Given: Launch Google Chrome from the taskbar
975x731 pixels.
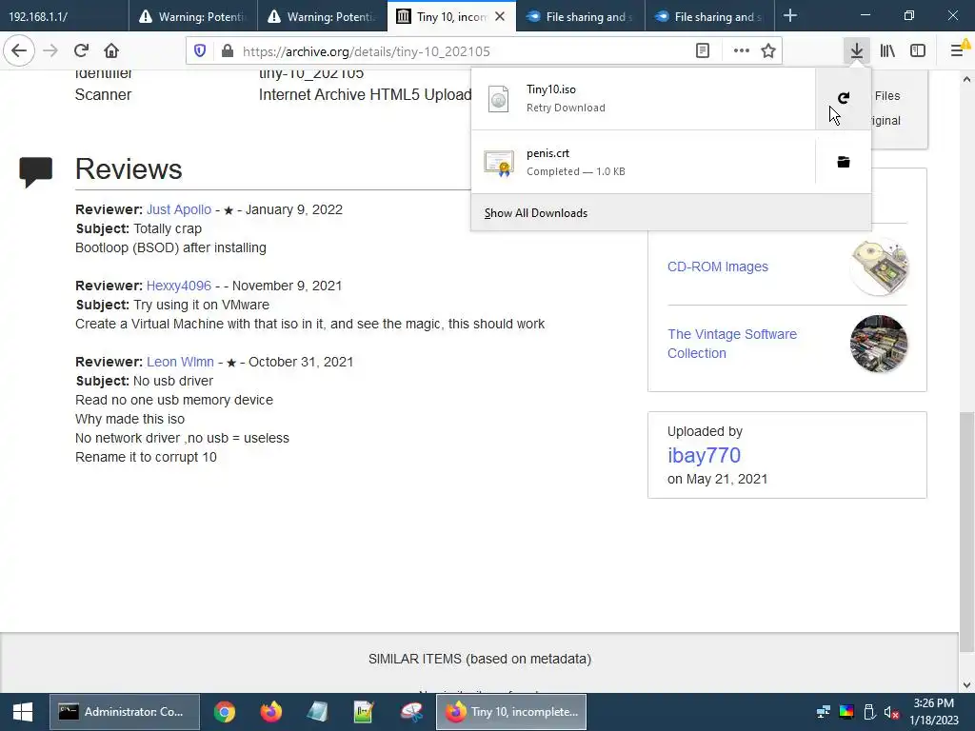Looking at the screenshot, I should 225,712.
